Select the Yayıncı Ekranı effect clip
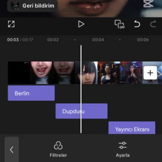The image size is (162, 162). [x=132, y=128]
